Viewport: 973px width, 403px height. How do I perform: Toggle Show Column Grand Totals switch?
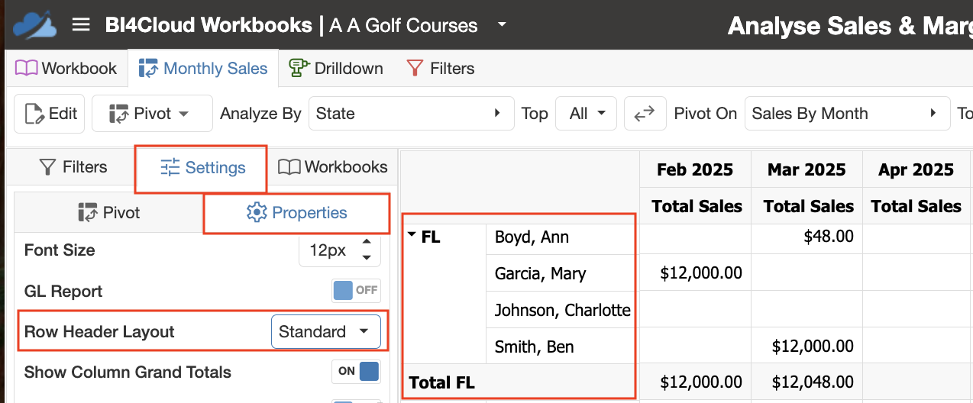tap(356, 372)
